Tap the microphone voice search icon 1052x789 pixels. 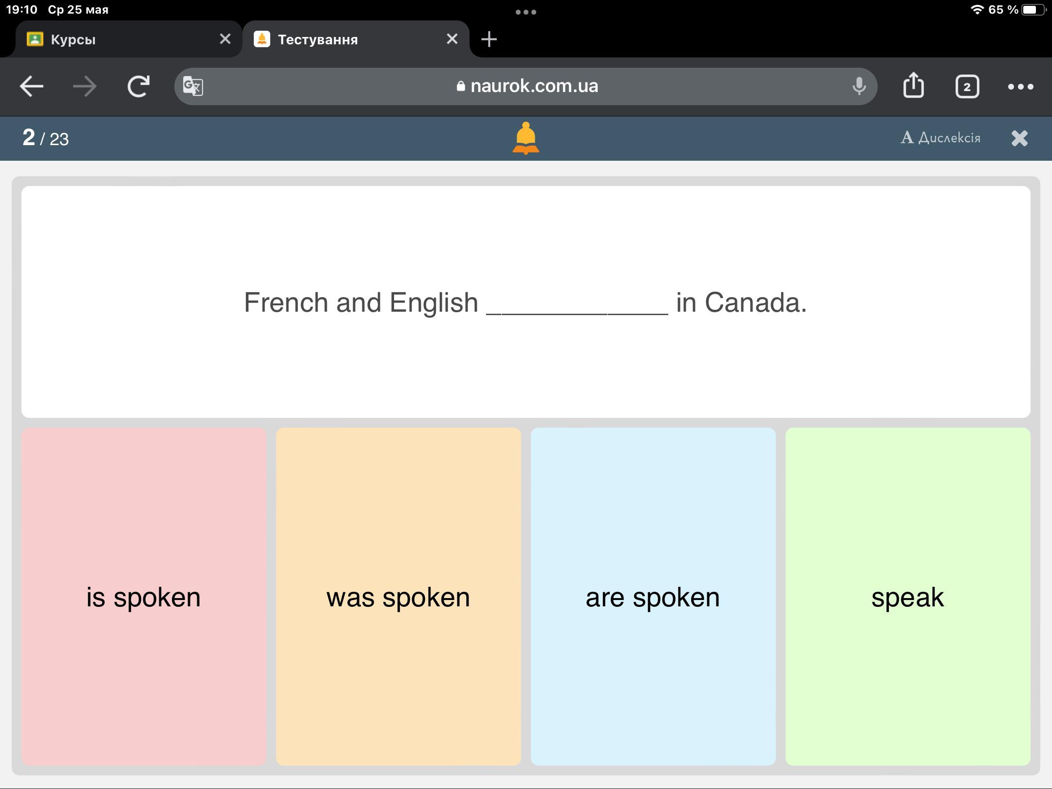pos(859,87)
